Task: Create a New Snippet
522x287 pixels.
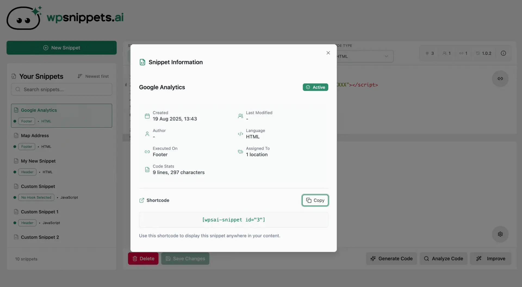Action: click(61, 48)
